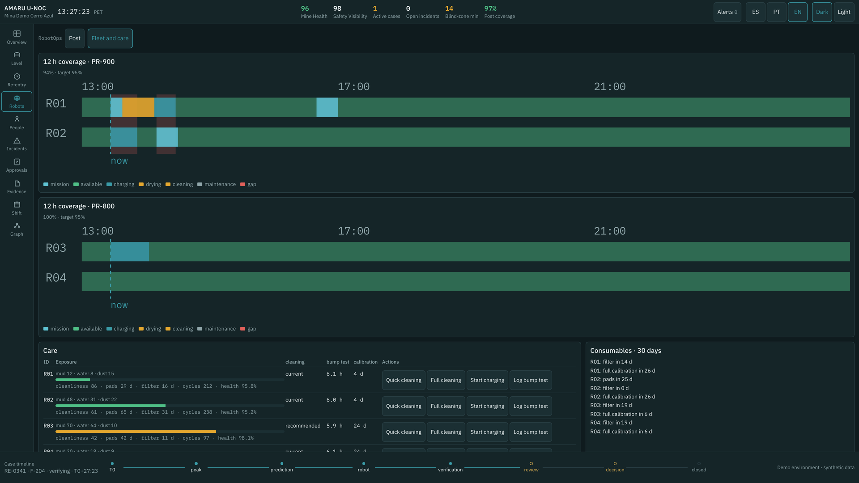Click Log bump test for R01
859x483 pixels.
(x=531, y=380)
